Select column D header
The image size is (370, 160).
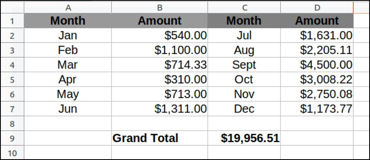pyautogui.click(x=317, y=7)
